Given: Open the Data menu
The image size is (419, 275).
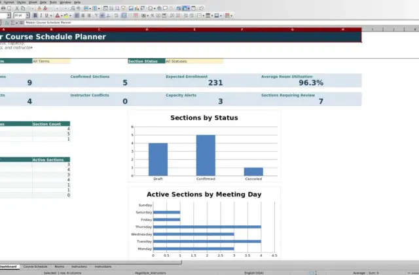Looking at the screenshot, I should pyautogui.click(x=43, y=2).
